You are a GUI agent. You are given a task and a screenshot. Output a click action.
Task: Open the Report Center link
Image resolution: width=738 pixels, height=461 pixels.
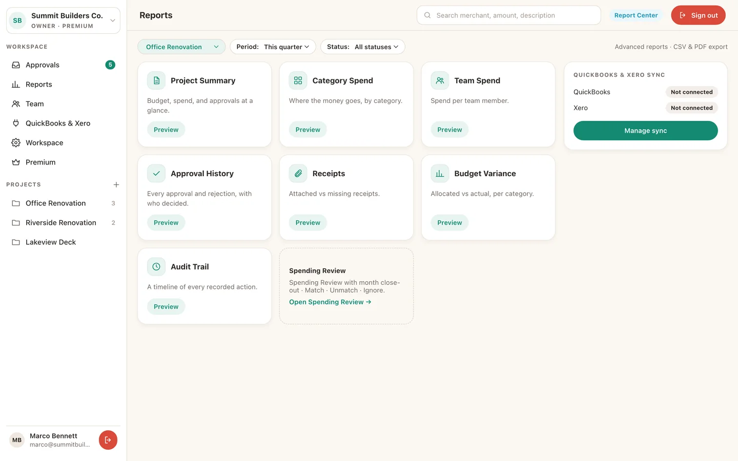click(635, 15)
